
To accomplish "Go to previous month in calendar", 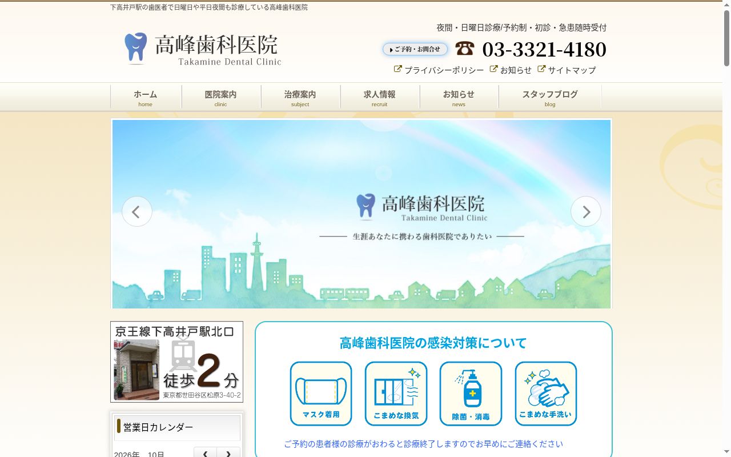I will [x=205, y=454].
